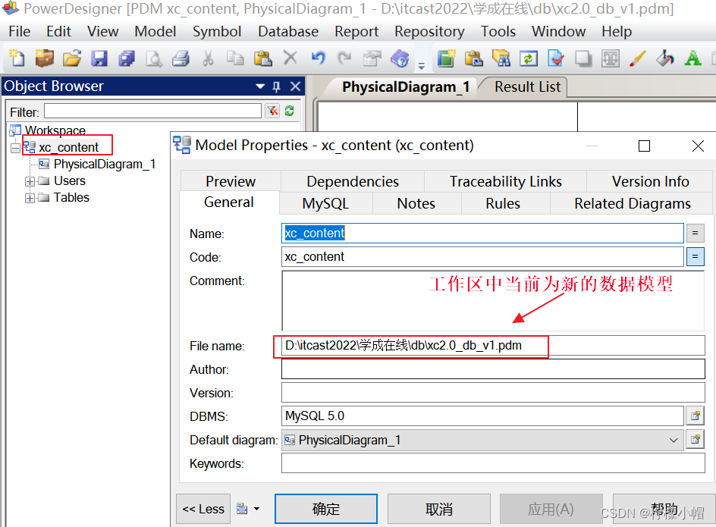Click the Undo arrow icon
Viewport: 716px width, 527px height.
[318, 58]
